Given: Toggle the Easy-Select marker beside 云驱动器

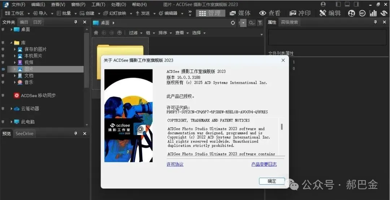Looking at the screenshot, I should click(x=3, y=109).
